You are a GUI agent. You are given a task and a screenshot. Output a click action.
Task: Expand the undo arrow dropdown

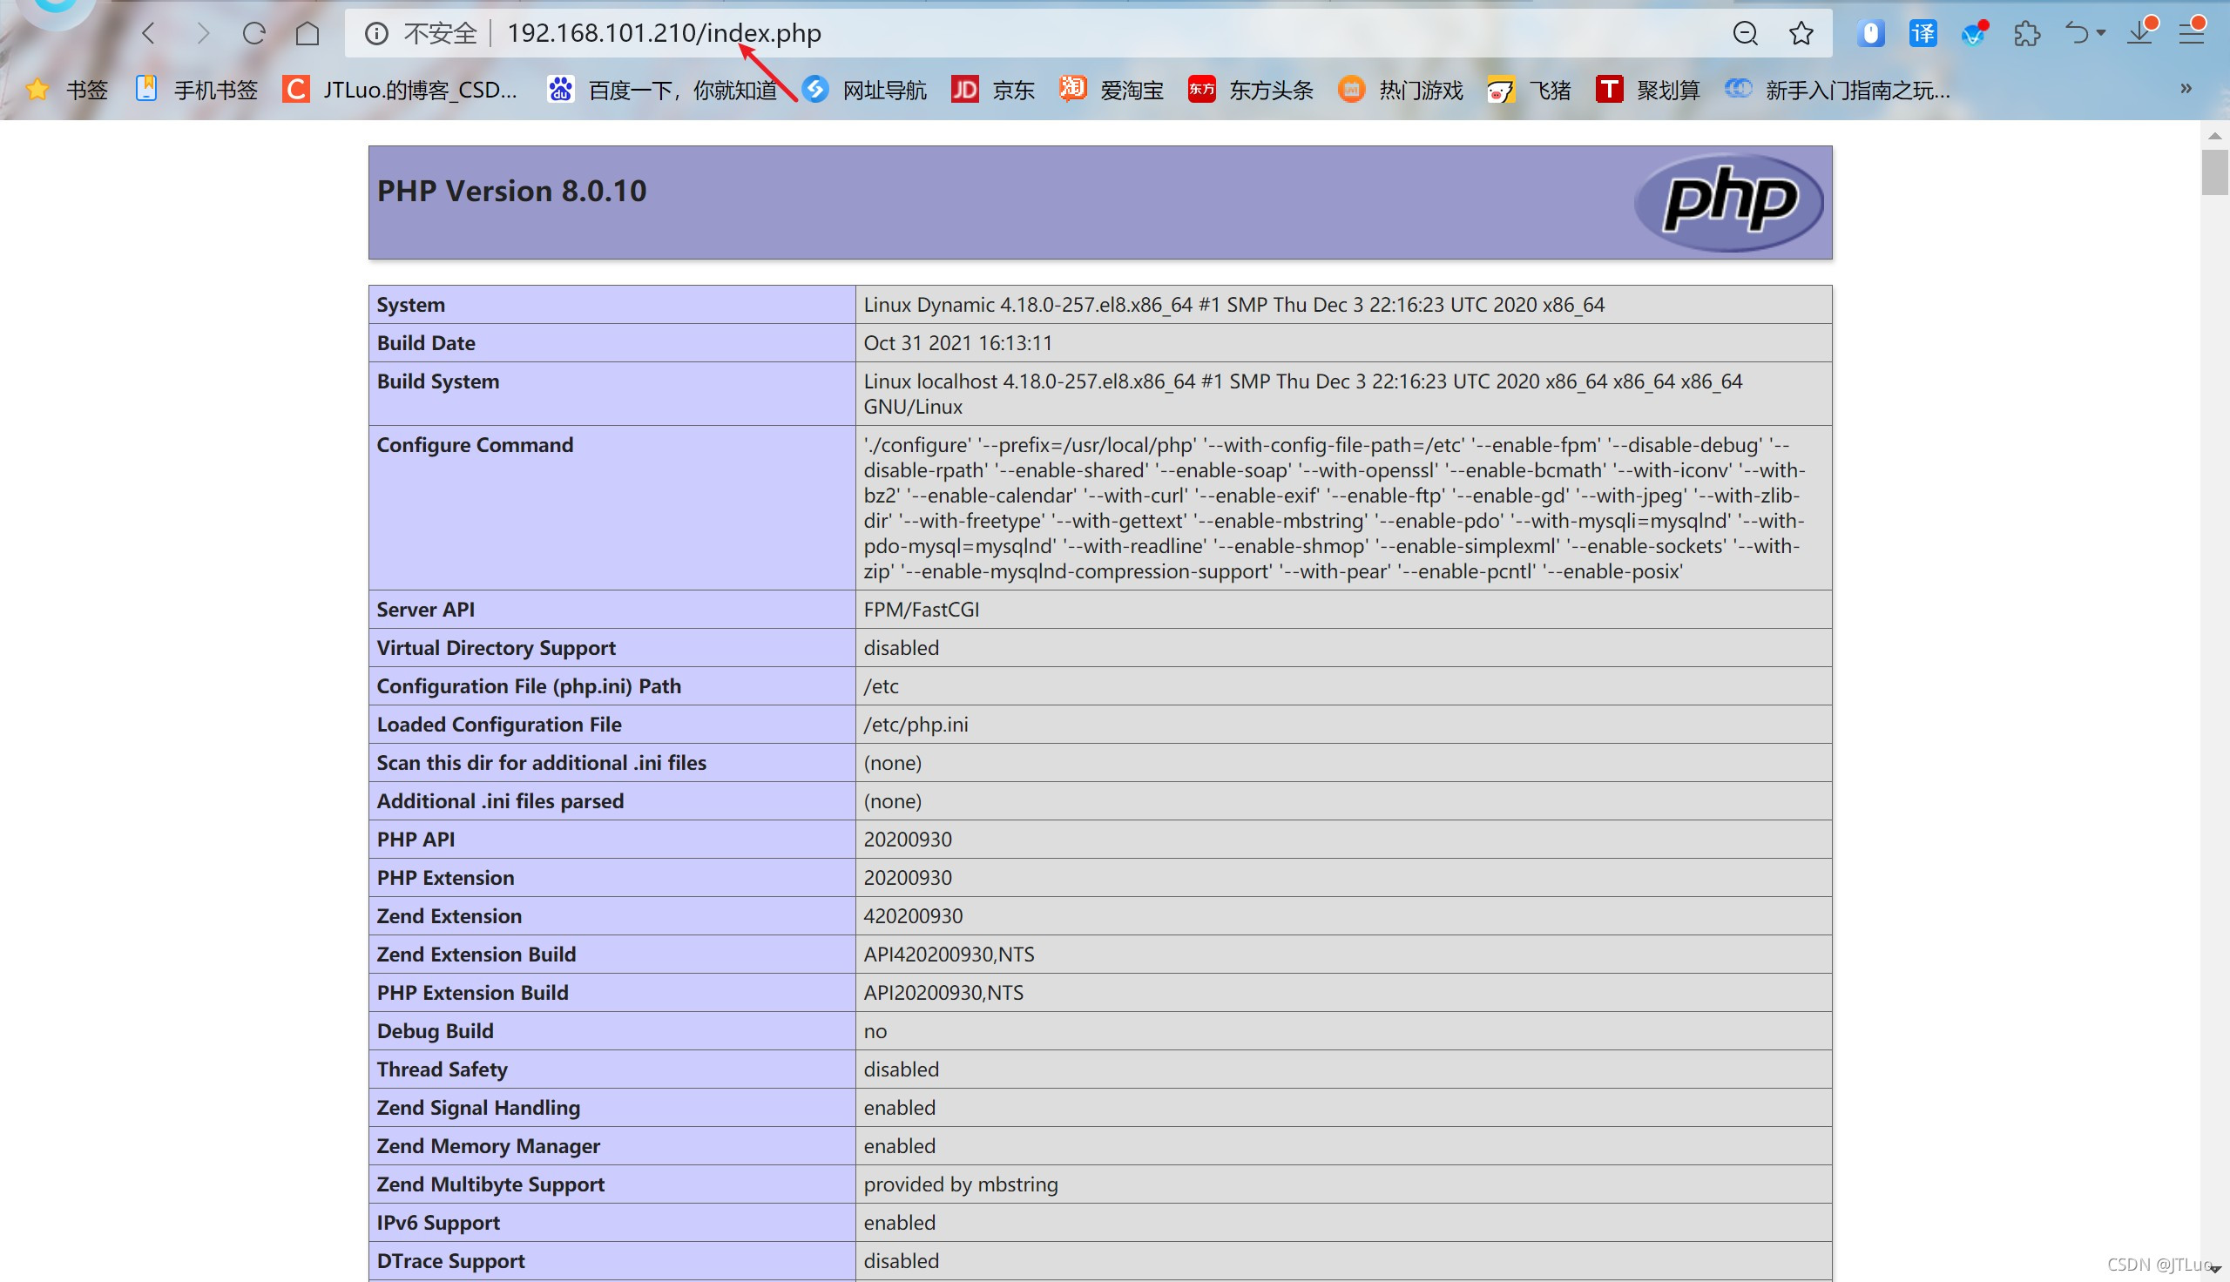point(2100,33)
